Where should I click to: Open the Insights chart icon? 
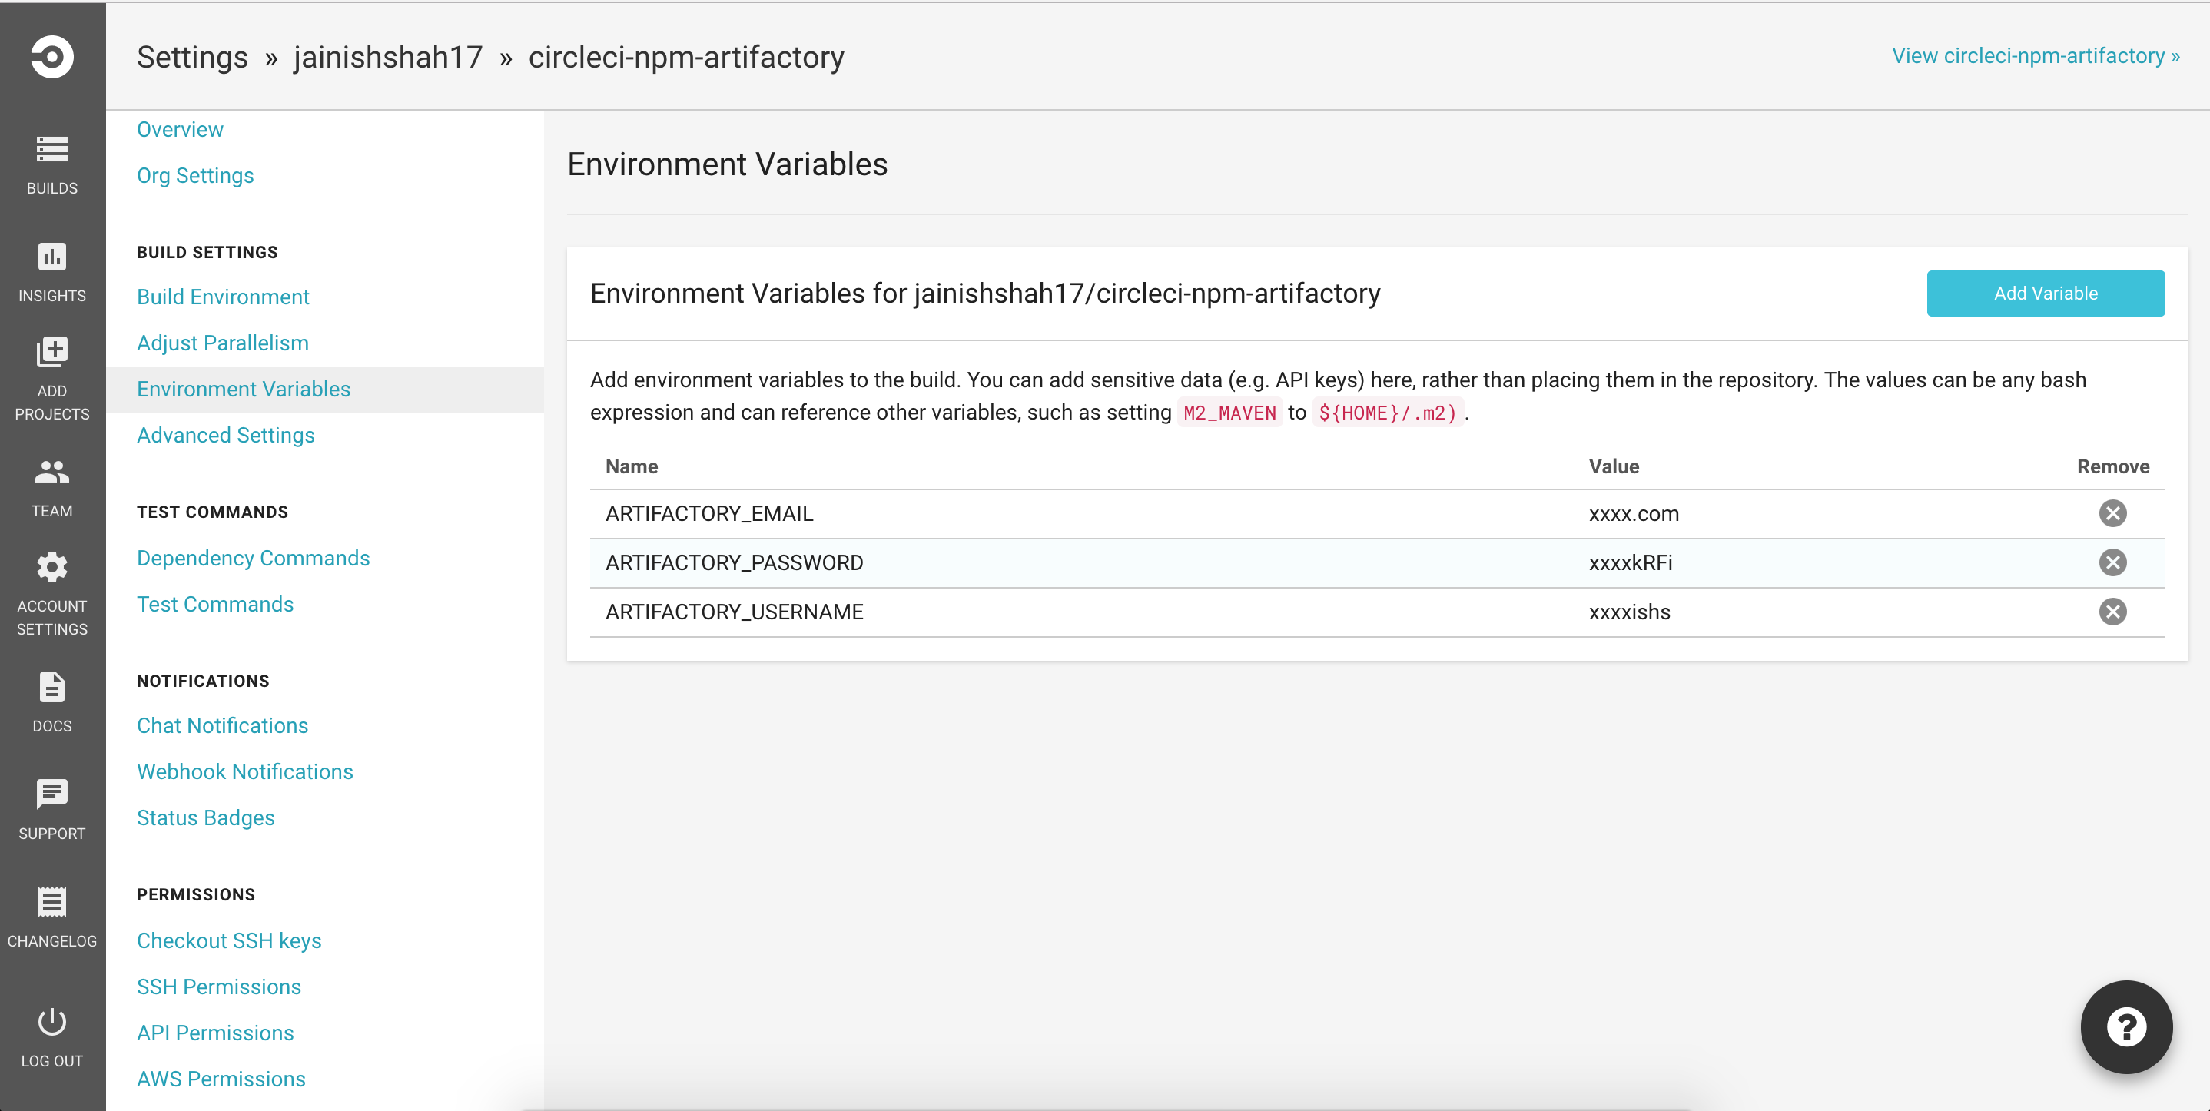point(51,257)
